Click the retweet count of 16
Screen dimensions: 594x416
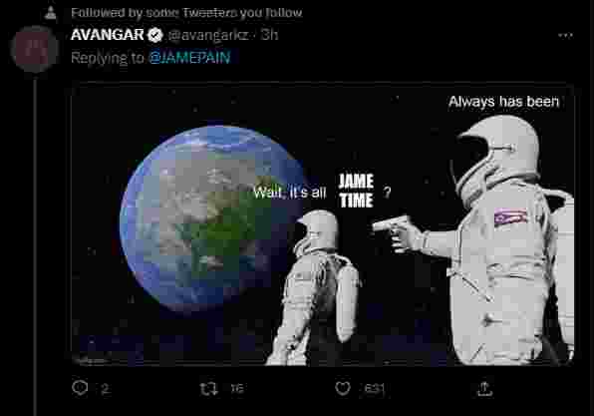(x=237, y=388)
